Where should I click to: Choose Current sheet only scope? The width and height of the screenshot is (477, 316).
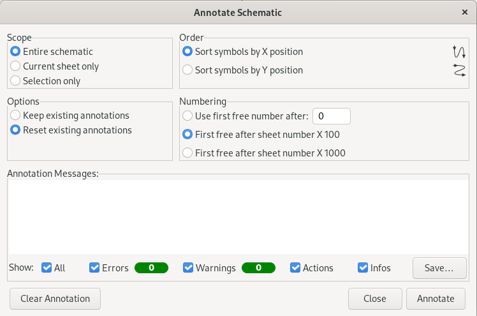[16, 66]
